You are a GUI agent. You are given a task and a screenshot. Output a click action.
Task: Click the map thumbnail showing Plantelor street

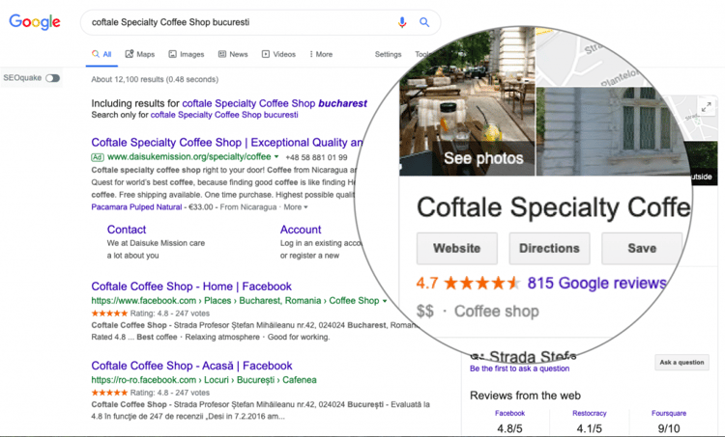coord(596,58)
